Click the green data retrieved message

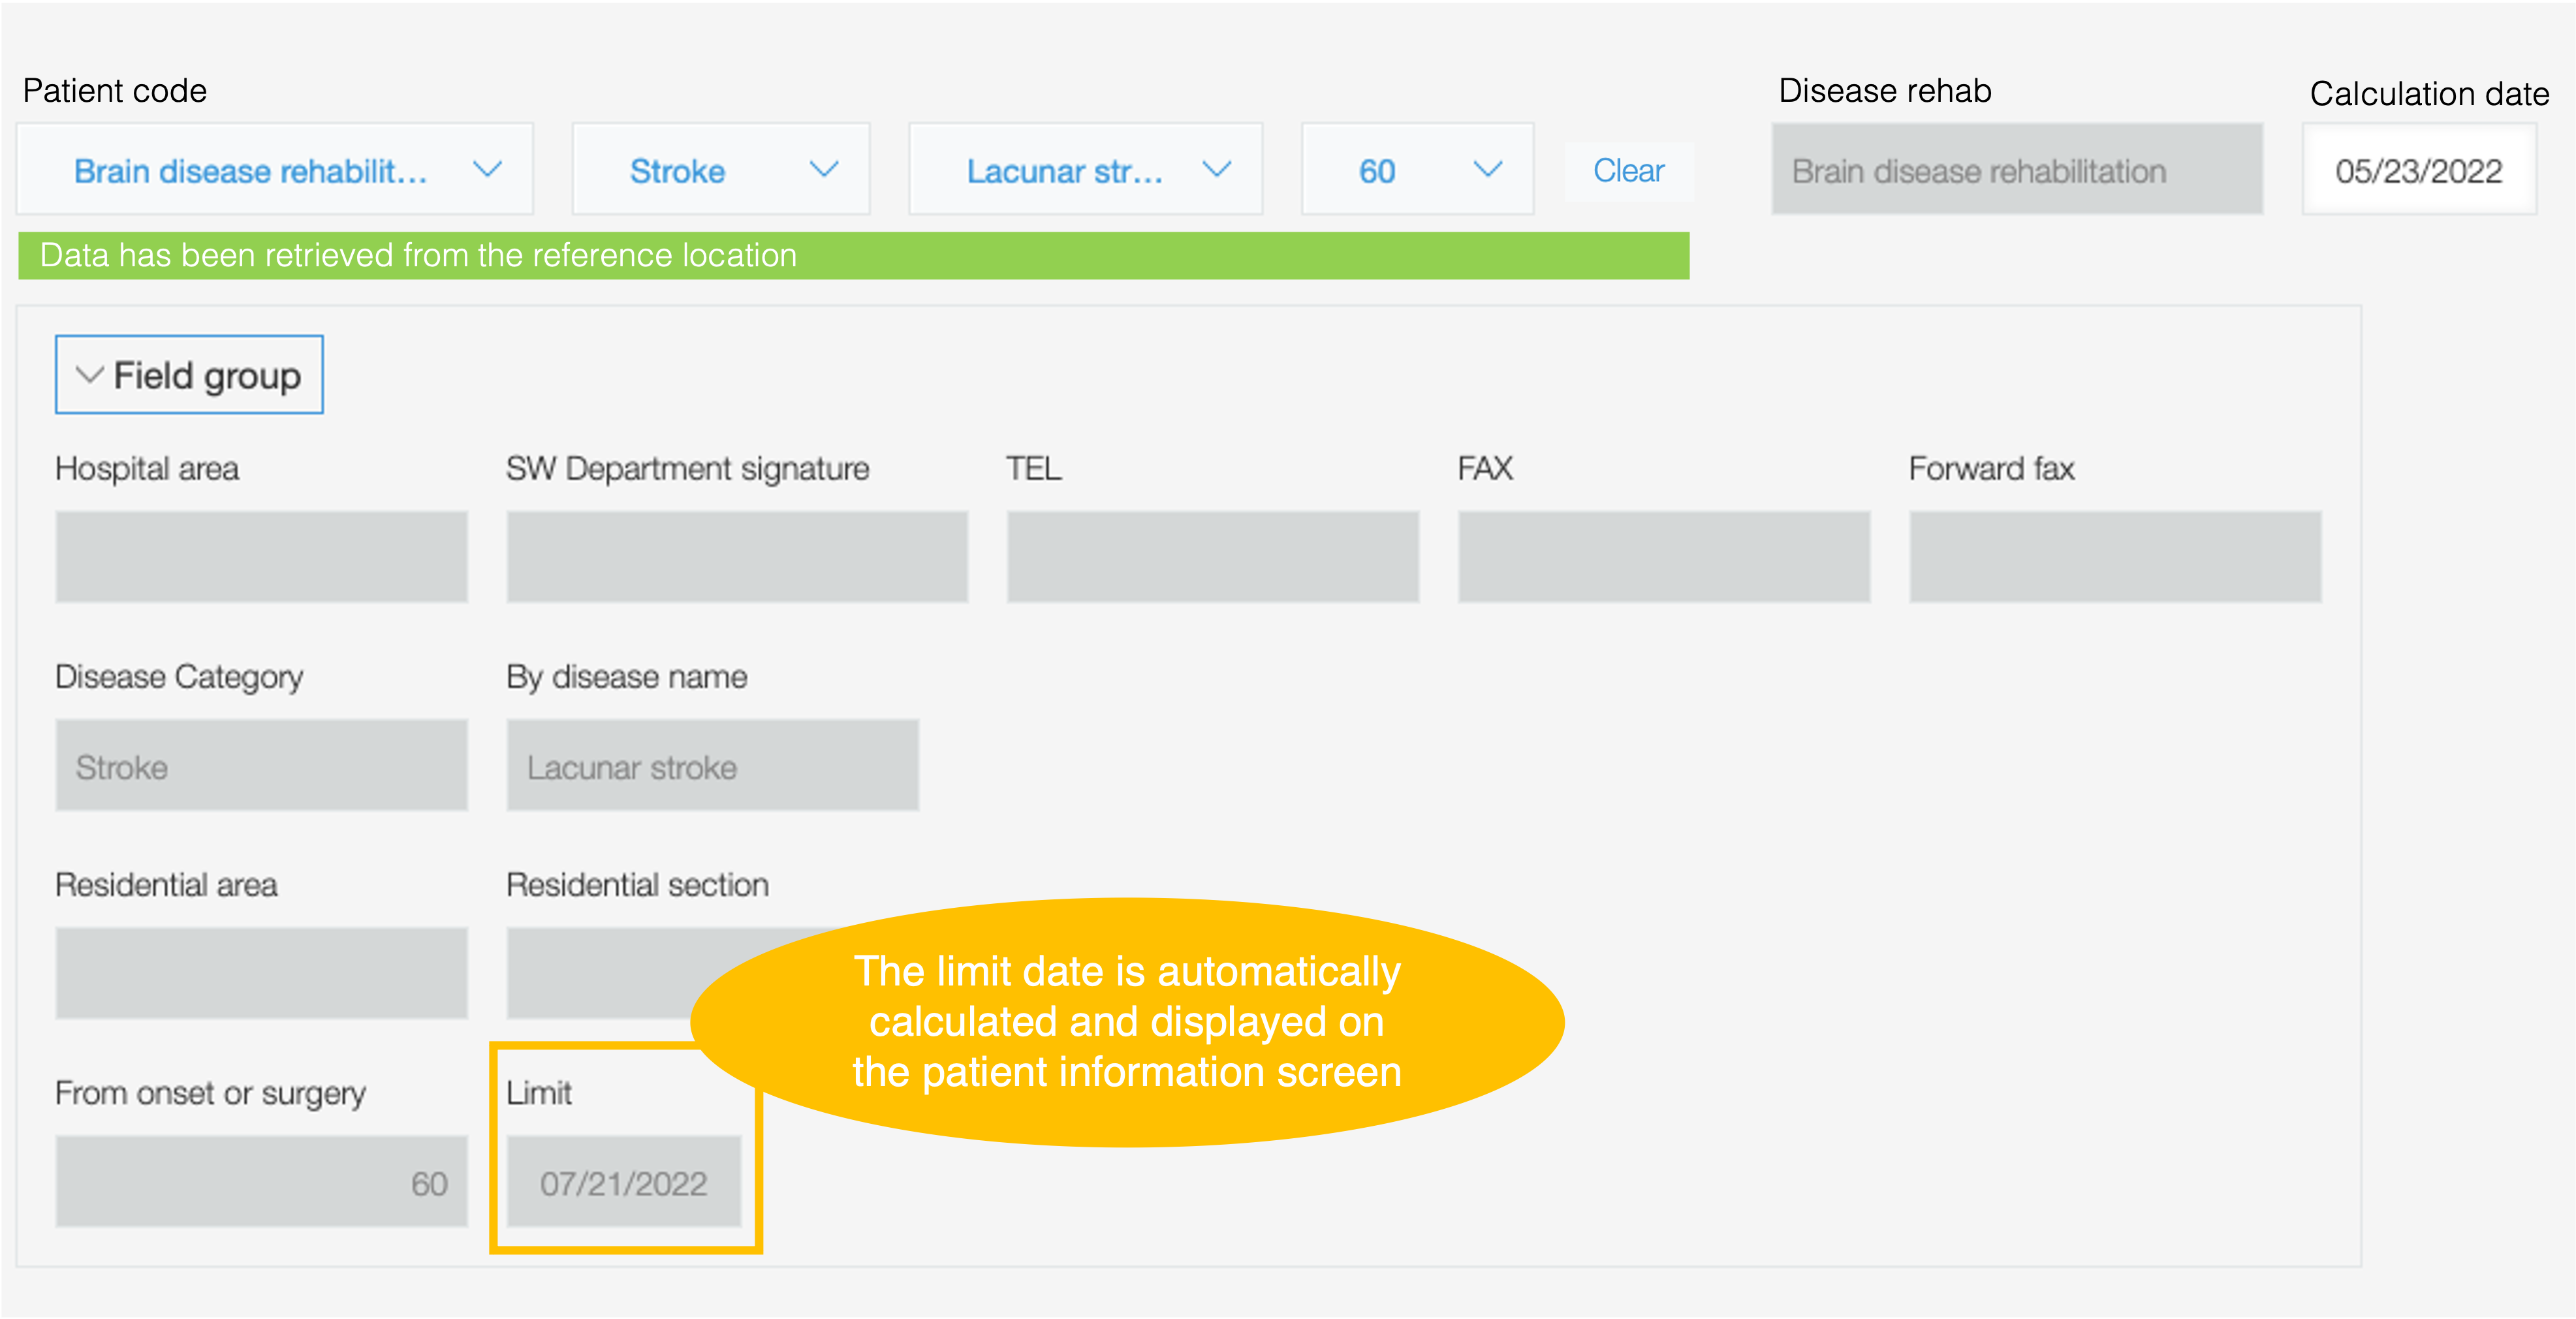tap(852, 256)
